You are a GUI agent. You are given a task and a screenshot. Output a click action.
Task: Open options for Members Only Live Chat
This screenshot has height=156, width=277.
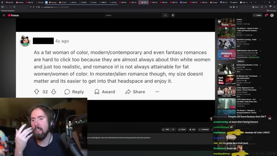click(260, 51)
